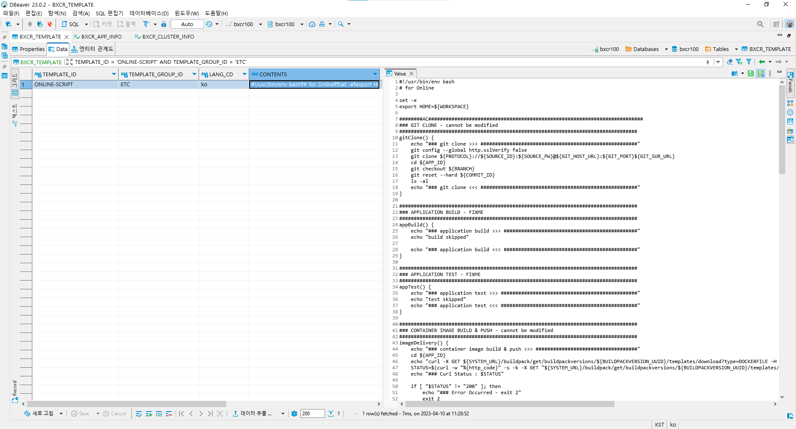Open CONTENTS column filter dropdown arrow
This screenshot has height=429, width=796.
375,74
